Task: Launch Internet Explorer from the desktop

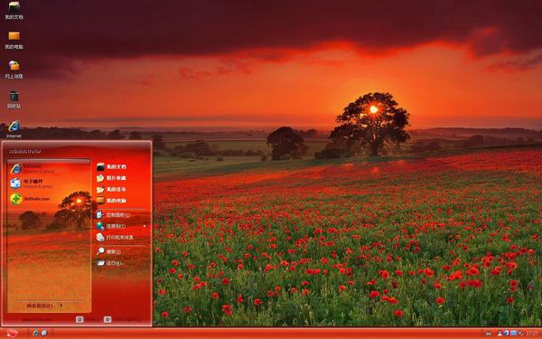Action: coord(14,129)
